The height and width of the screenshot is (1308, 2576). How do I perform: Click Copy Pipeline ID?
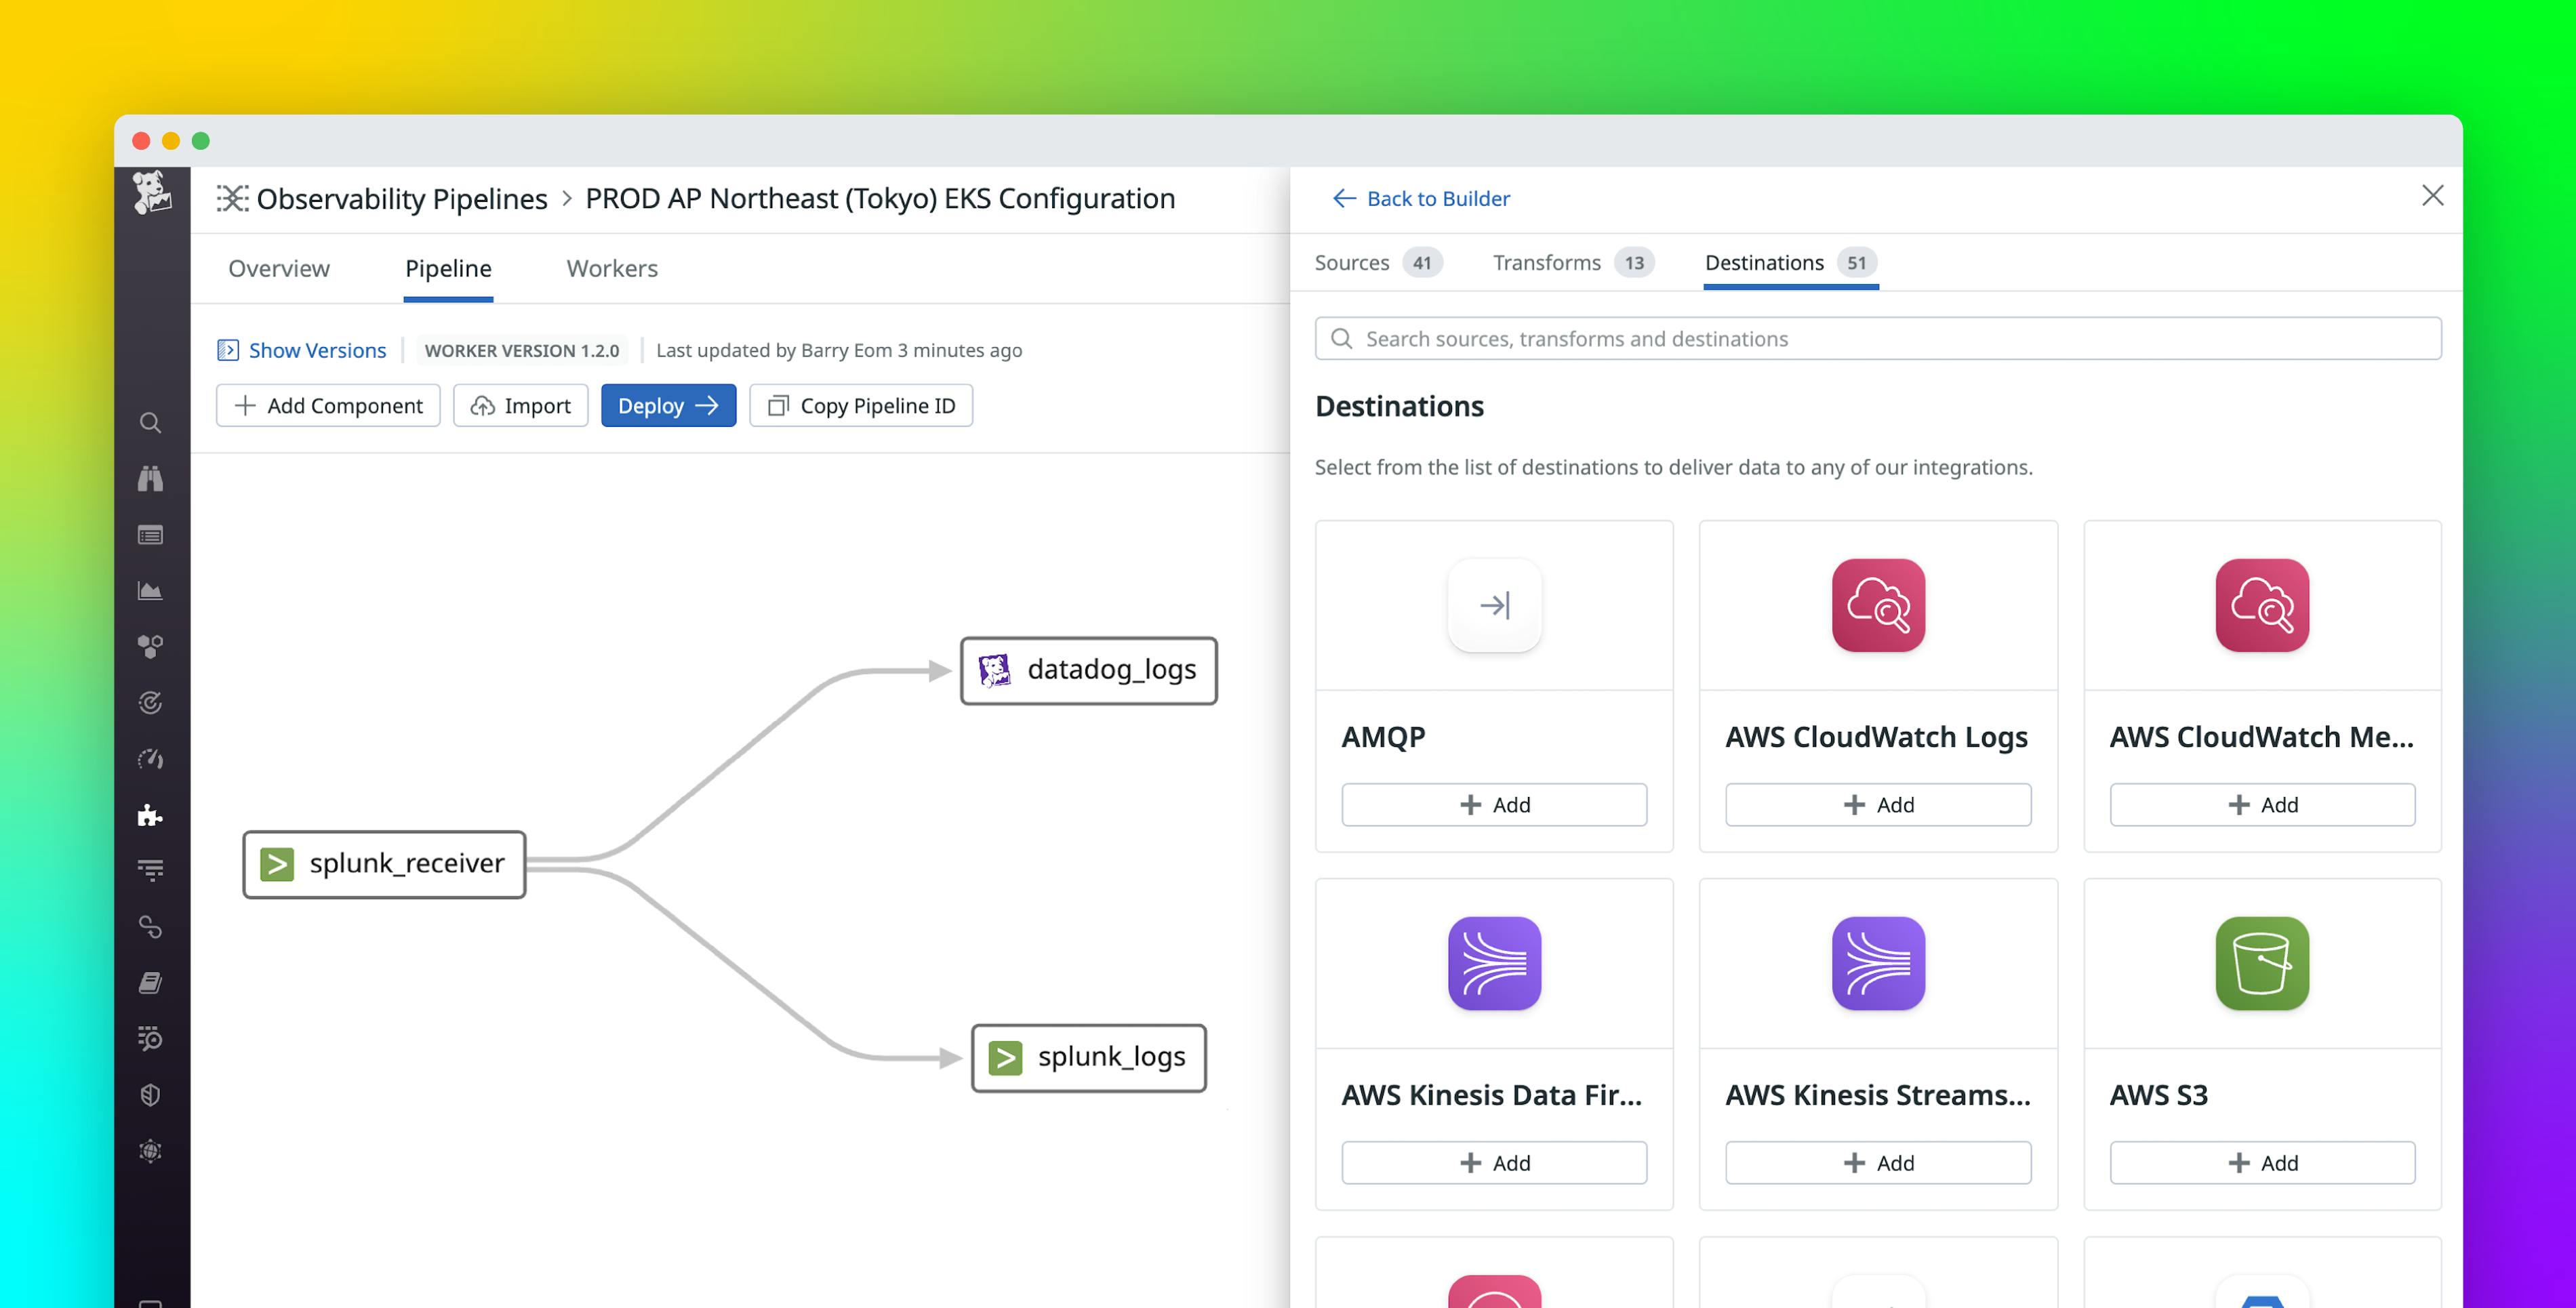click(x=861, y=405)
